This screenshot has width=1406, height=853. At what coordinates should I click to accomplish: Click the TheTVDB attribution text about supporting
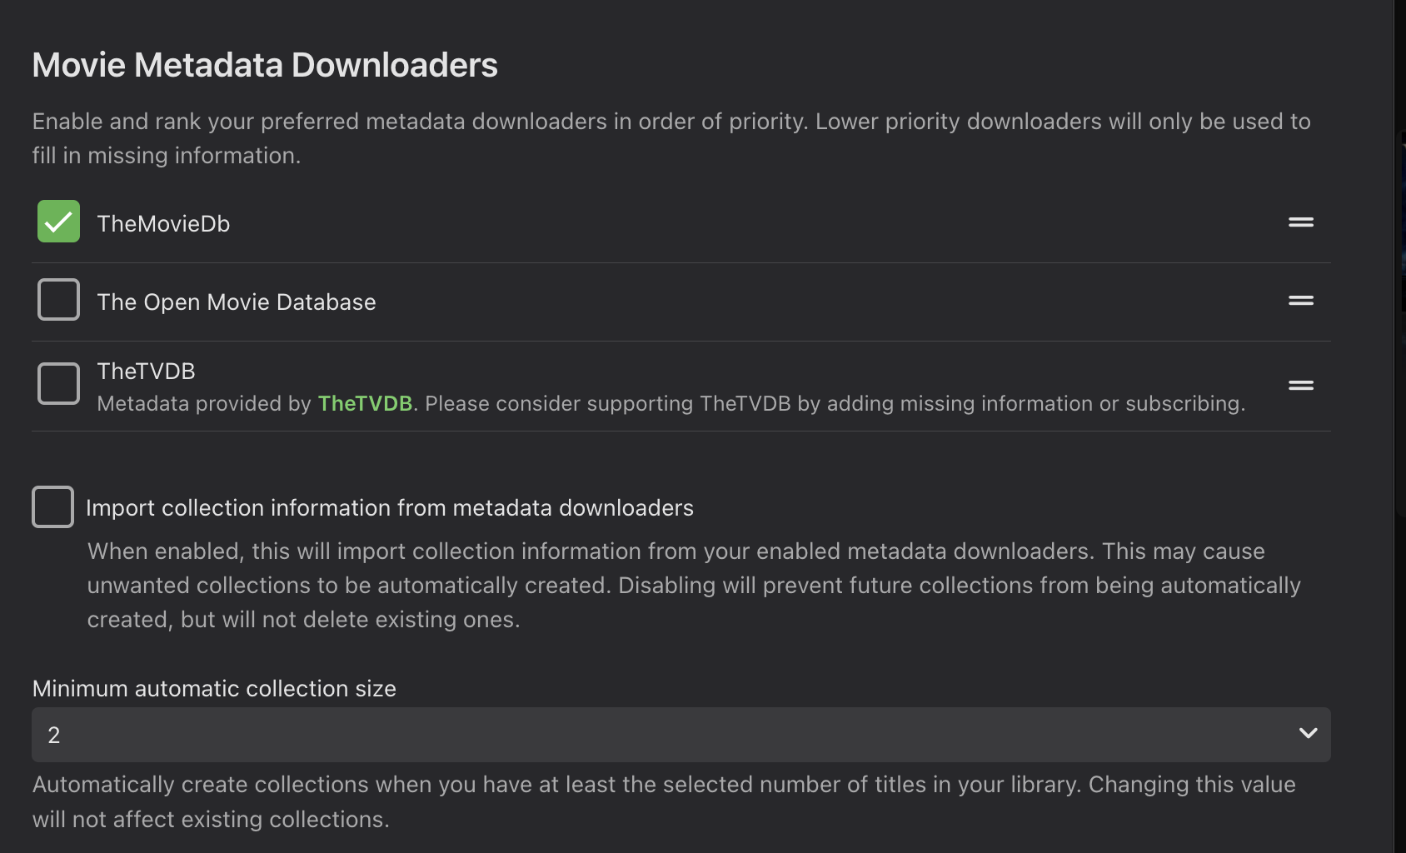pyautogui.click(x=833, y=404)
